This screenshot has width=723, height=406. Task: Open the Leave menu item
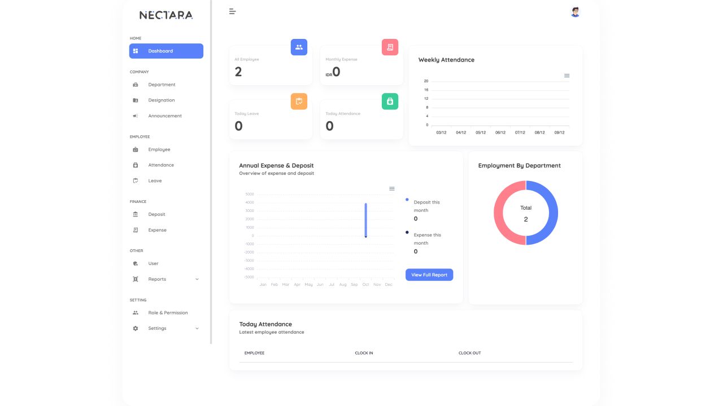[166, 181]
